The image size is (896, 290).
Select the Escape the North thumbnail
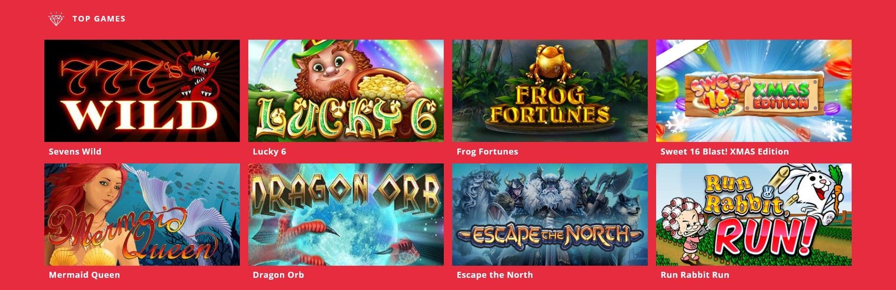[550, 214]
